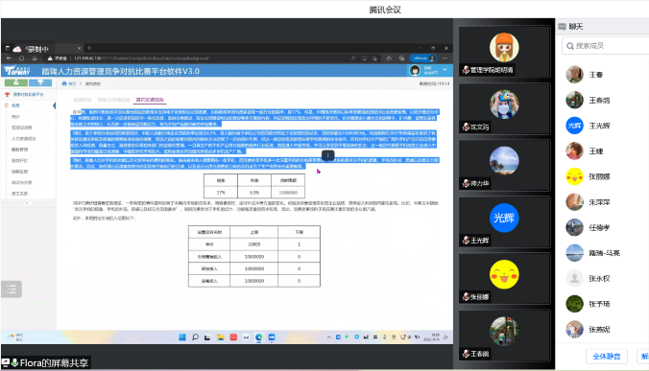Image resolution: width=649 pixels, height=371 pixels.
Task: Click the browser refresh icon
Action: tap(21, 58)
